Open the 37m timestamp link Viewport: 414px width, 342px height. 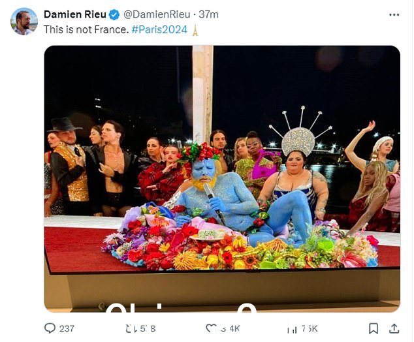208,14
